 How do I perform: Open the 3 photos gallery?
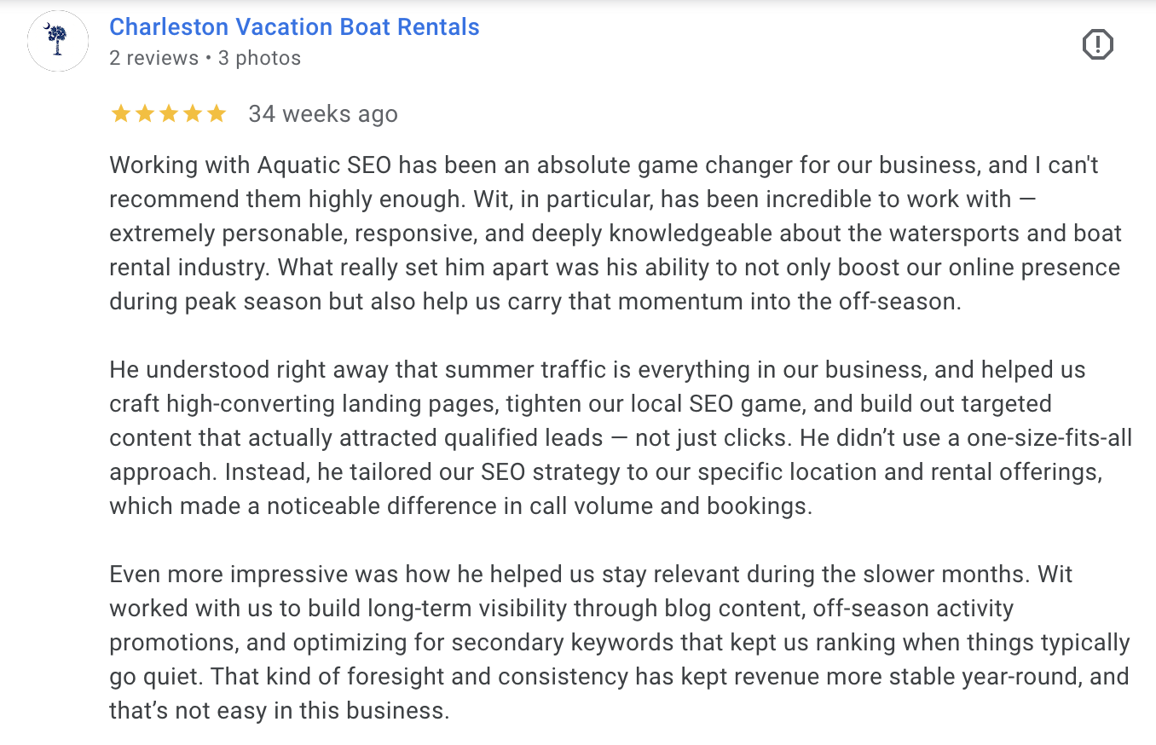pyautogui.click(x=257, y=58)
